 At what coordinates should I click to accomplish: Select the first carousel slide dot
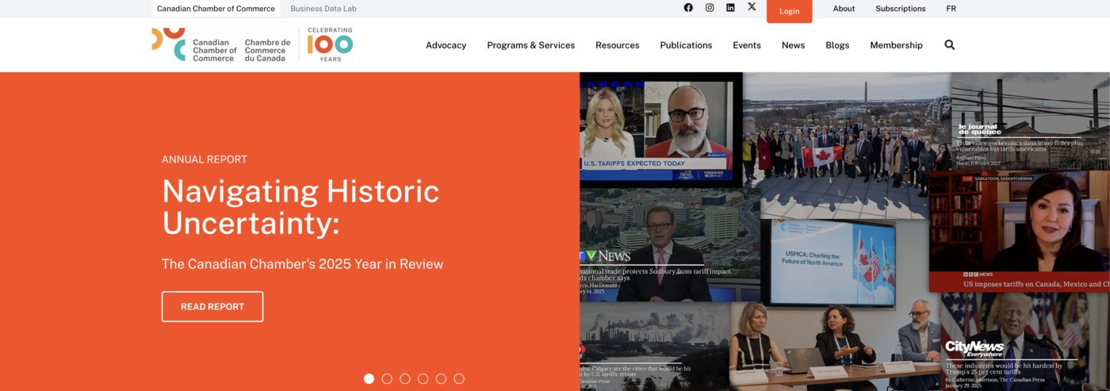[x=369, y=379]
